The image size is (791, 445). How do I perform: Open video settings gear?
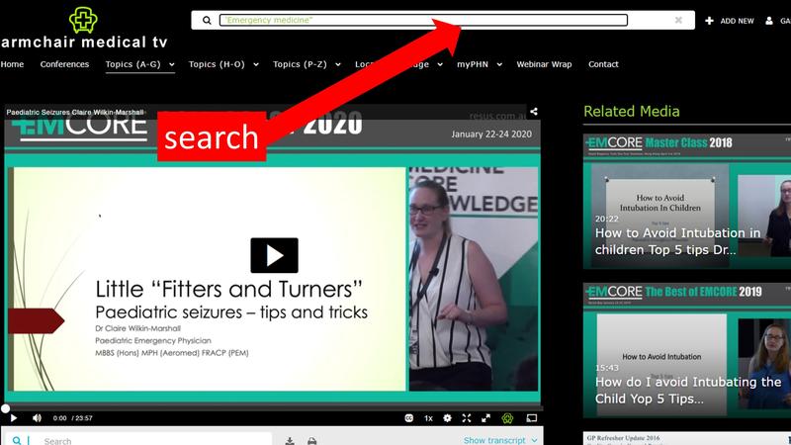point(447,417)
